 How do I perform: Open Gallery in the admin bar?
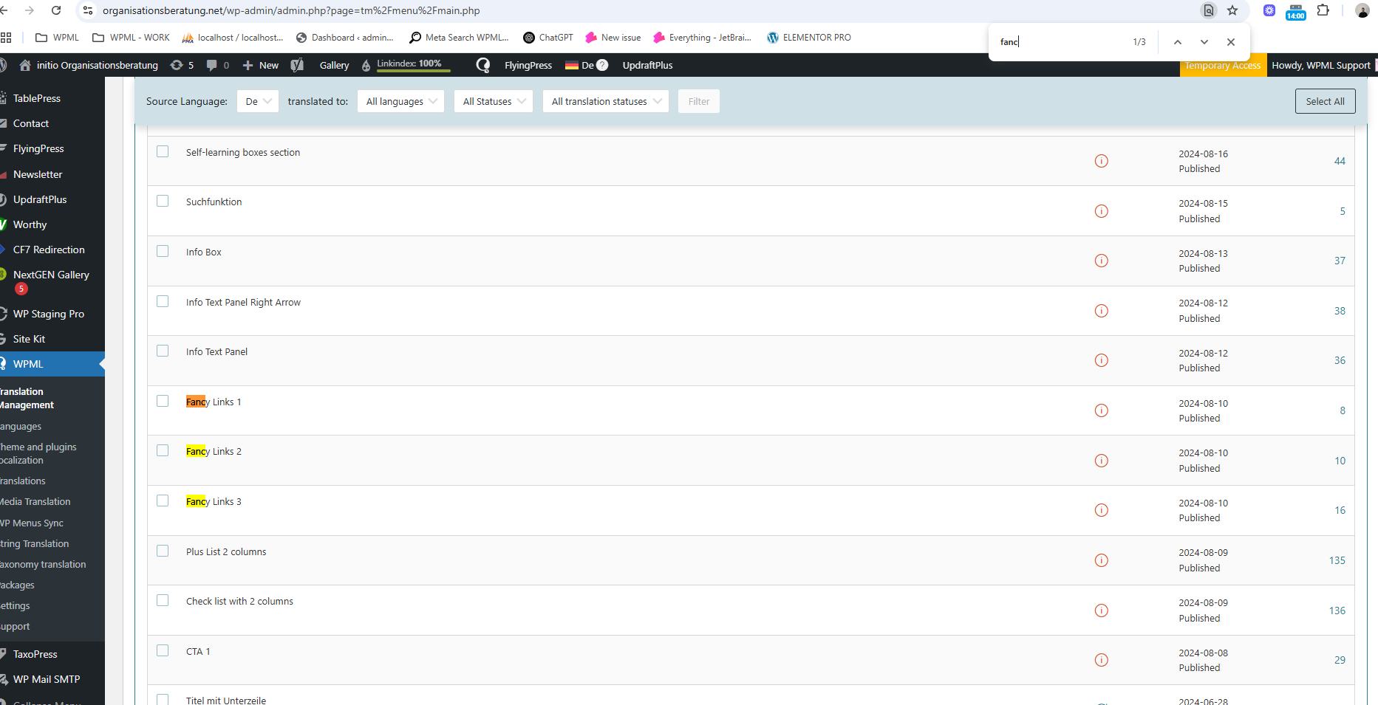[x=334, y=65]
